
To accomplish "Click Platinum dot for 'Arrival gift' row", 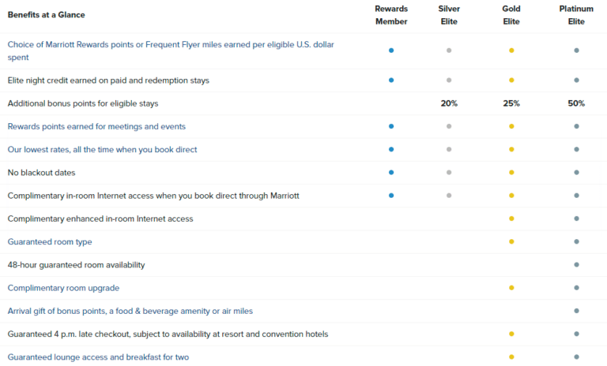I will [577, 311].
